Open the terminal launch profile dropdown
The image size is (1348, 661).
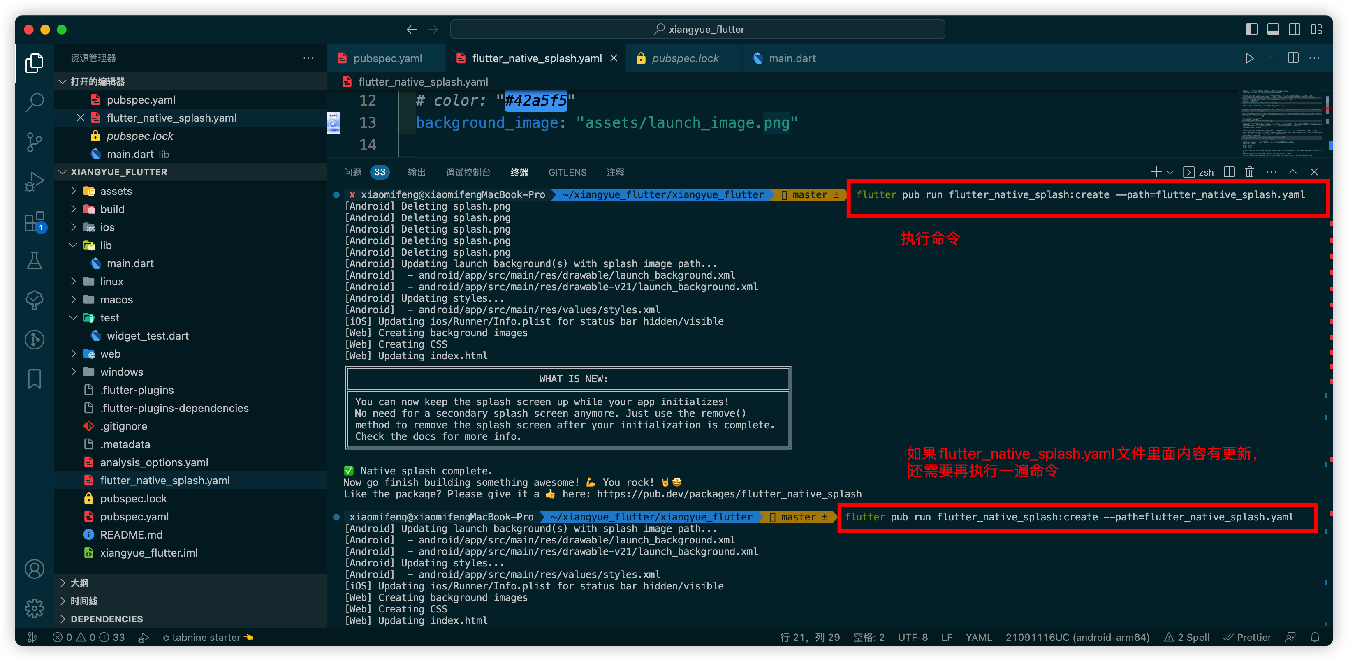click(x=1170, y=172)
